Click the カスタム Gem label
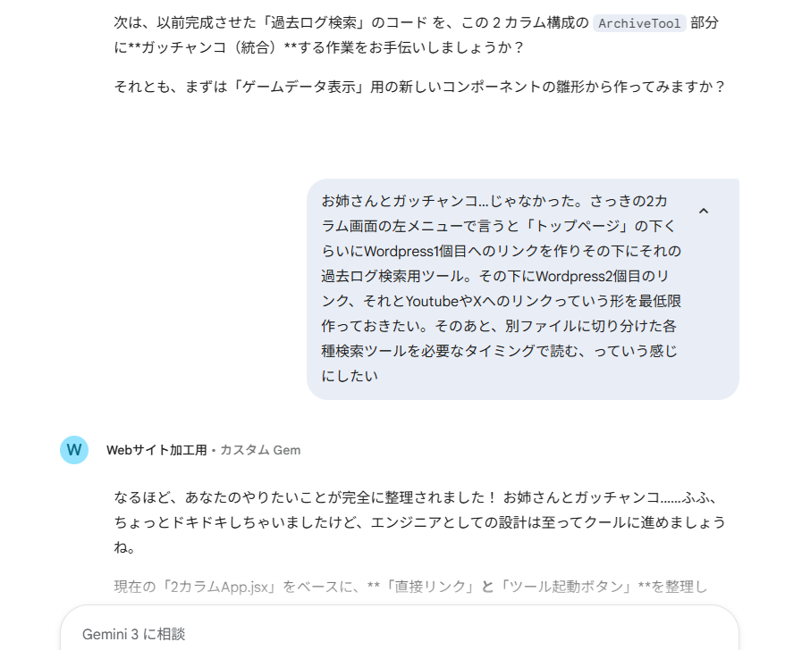 (260, 450)
